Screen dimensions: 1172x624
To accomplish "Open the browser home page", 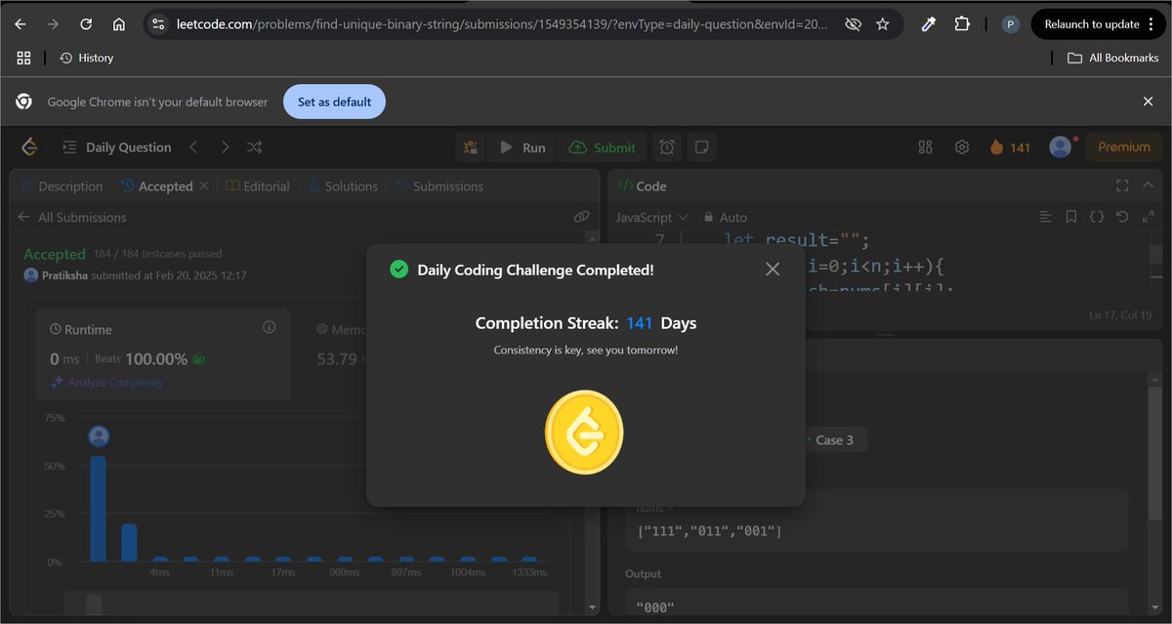I will pyautogui.click(x=118, y=24).
